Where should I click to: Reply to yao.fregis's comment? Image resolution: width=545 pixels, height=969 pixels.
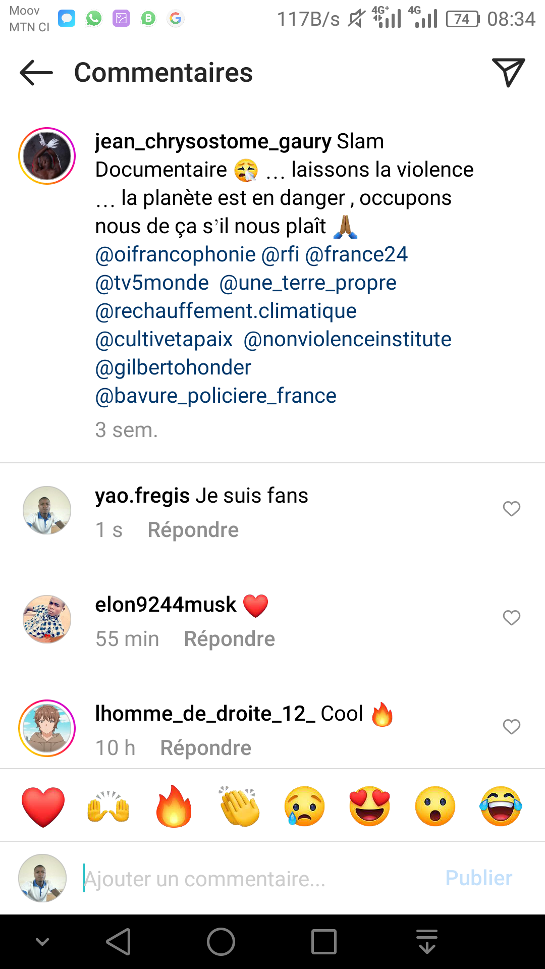[193, 530]
